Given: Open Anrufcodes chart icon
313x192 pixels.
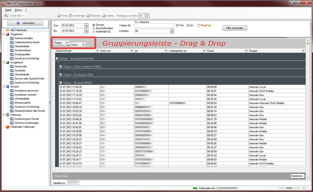Looking at the screenshot, I should pyautogui.click(x=12, y=66).
